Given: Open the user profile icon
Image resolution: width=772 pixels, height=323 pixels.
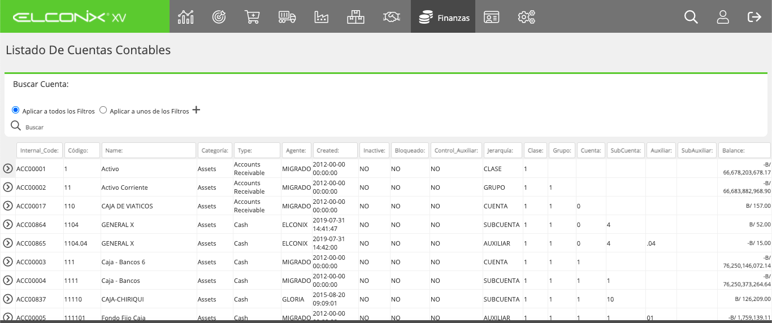Looking at the screenshot, I should (x=723, y=17).
